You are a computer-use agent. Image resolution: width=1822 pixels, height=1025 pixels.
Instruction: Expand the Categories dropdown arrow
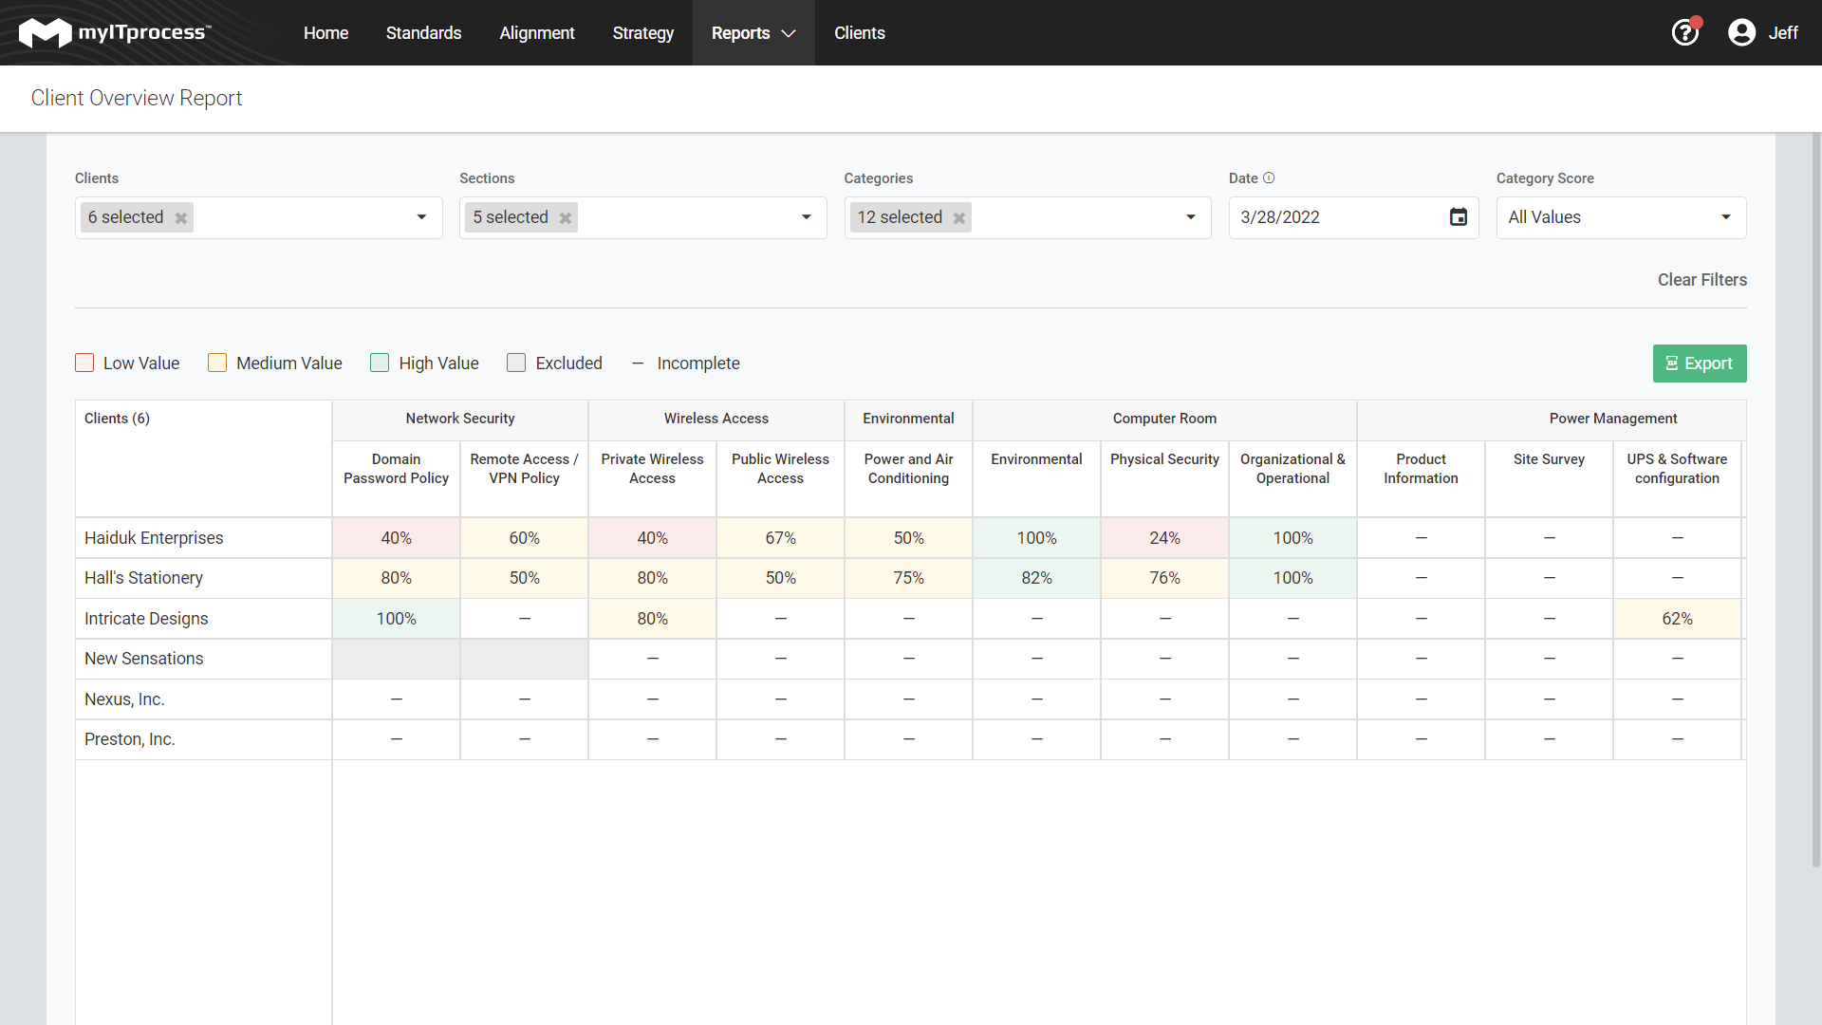coord(1190,217)
